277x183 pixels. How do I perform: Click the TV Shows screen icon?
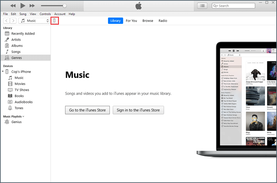click(10, 90)
